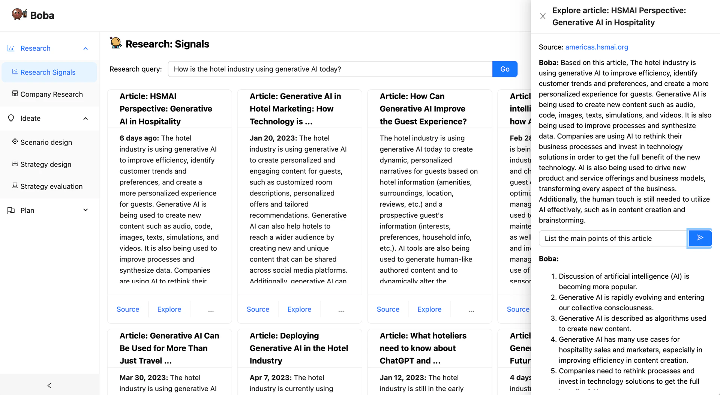The height and width of the screenshot is (395, 720).
Task: Collapse the Ideate section chevron
Action: tap(85, 119)
